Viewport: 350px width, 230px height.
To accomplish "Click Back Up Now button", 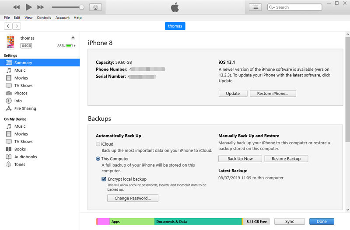I will [x=240, y=159].
